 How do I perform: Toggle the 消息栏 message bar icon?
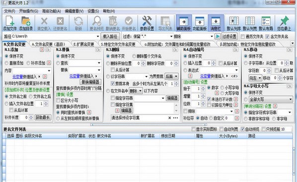point(216,23)
